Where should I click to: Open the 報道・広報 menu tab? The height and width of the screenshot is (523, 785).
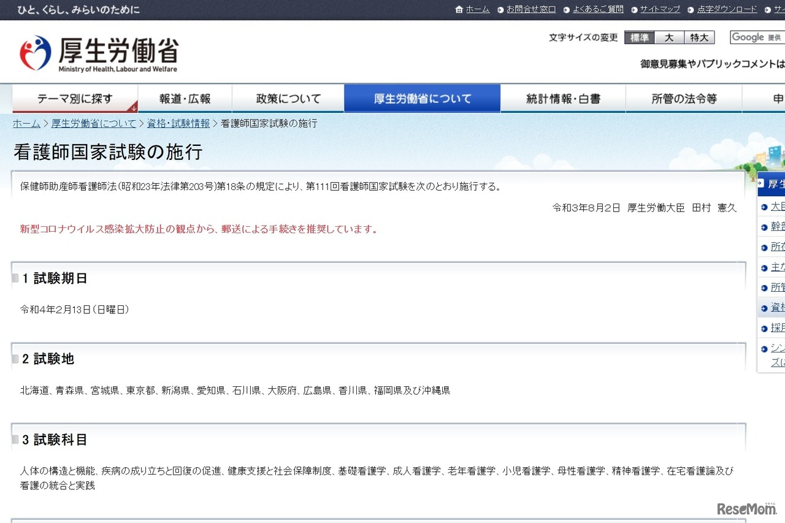pyautogui.click(x=185, y=99)
